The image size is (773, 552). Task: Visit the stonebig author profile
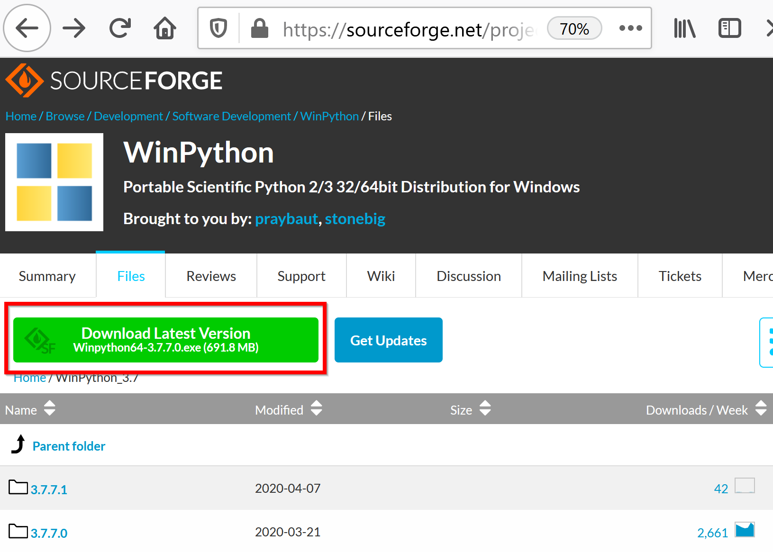click(355, 219)
